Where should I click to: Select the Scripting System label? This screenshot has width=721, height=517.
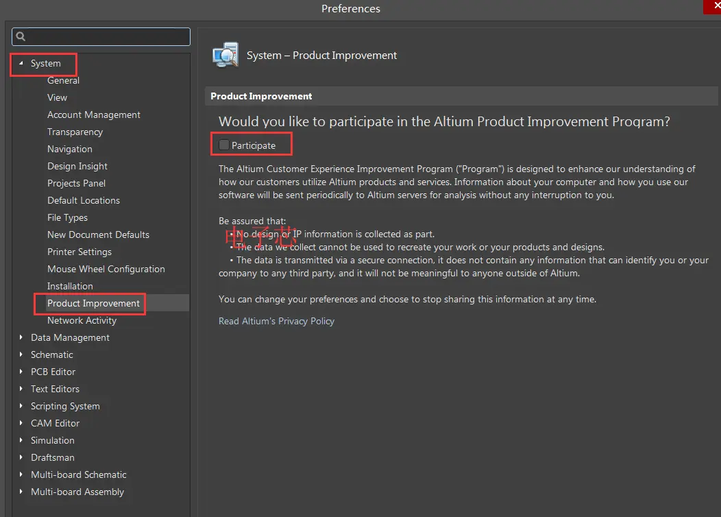[x=65, y=406]
